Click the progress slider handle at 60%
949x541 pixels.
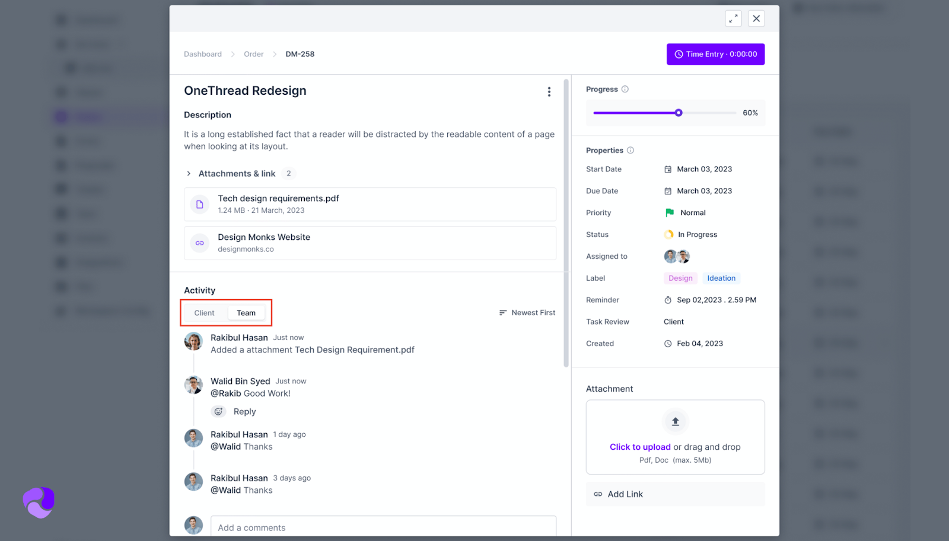[x=679, y=113]
